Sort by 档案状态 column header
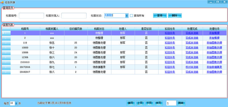Screen dimensions: 228x107 click(x=99, y=29)
